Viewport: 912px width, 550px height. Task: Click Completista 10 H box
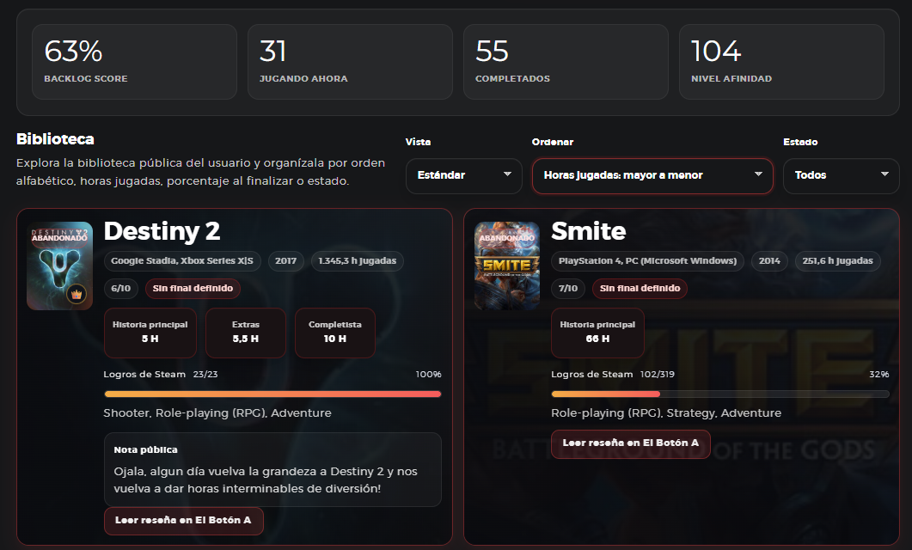click(335, 333)
